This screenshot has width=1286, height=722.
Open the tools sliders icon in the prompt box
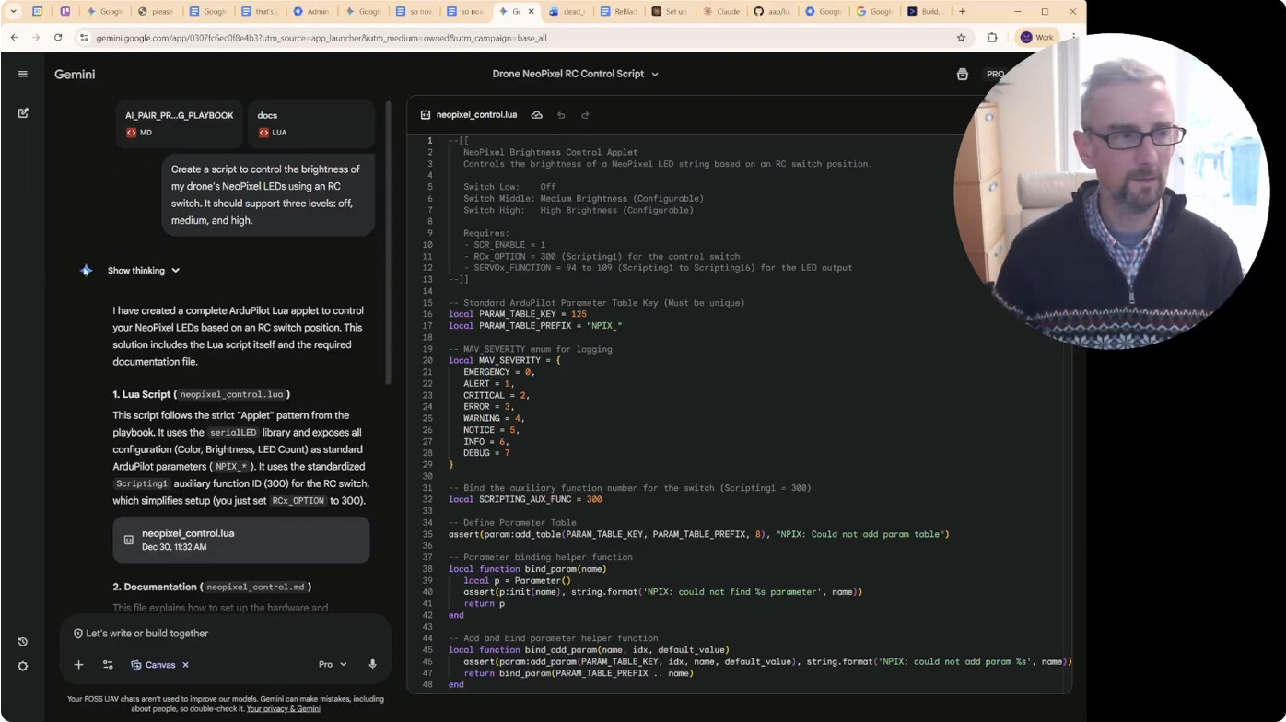tap(108, 665)
